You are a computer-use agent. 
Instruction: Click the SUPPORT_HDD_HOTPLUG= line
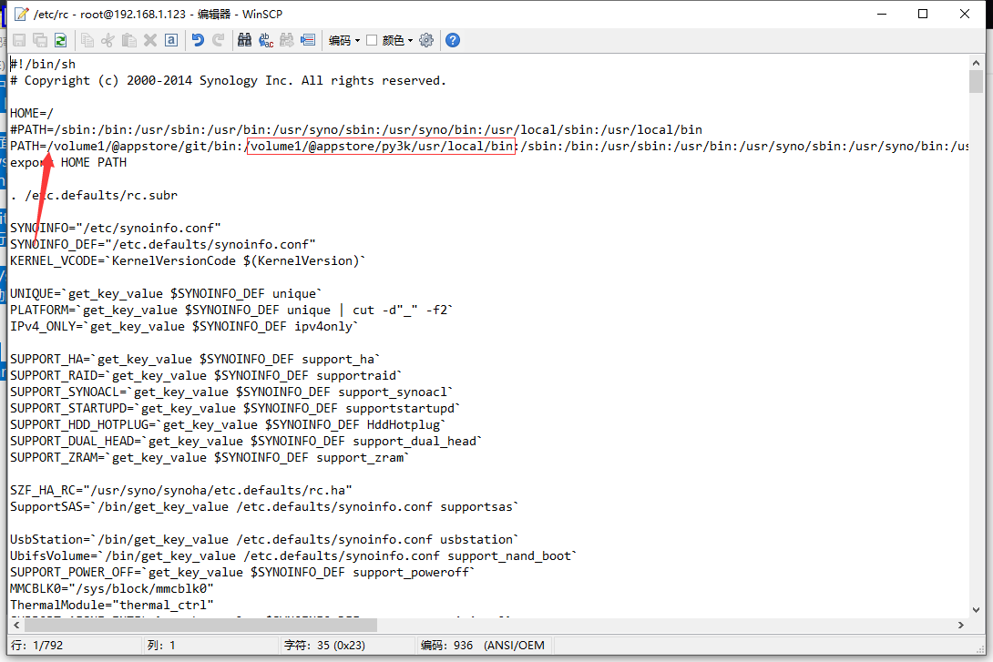[228, 424]
